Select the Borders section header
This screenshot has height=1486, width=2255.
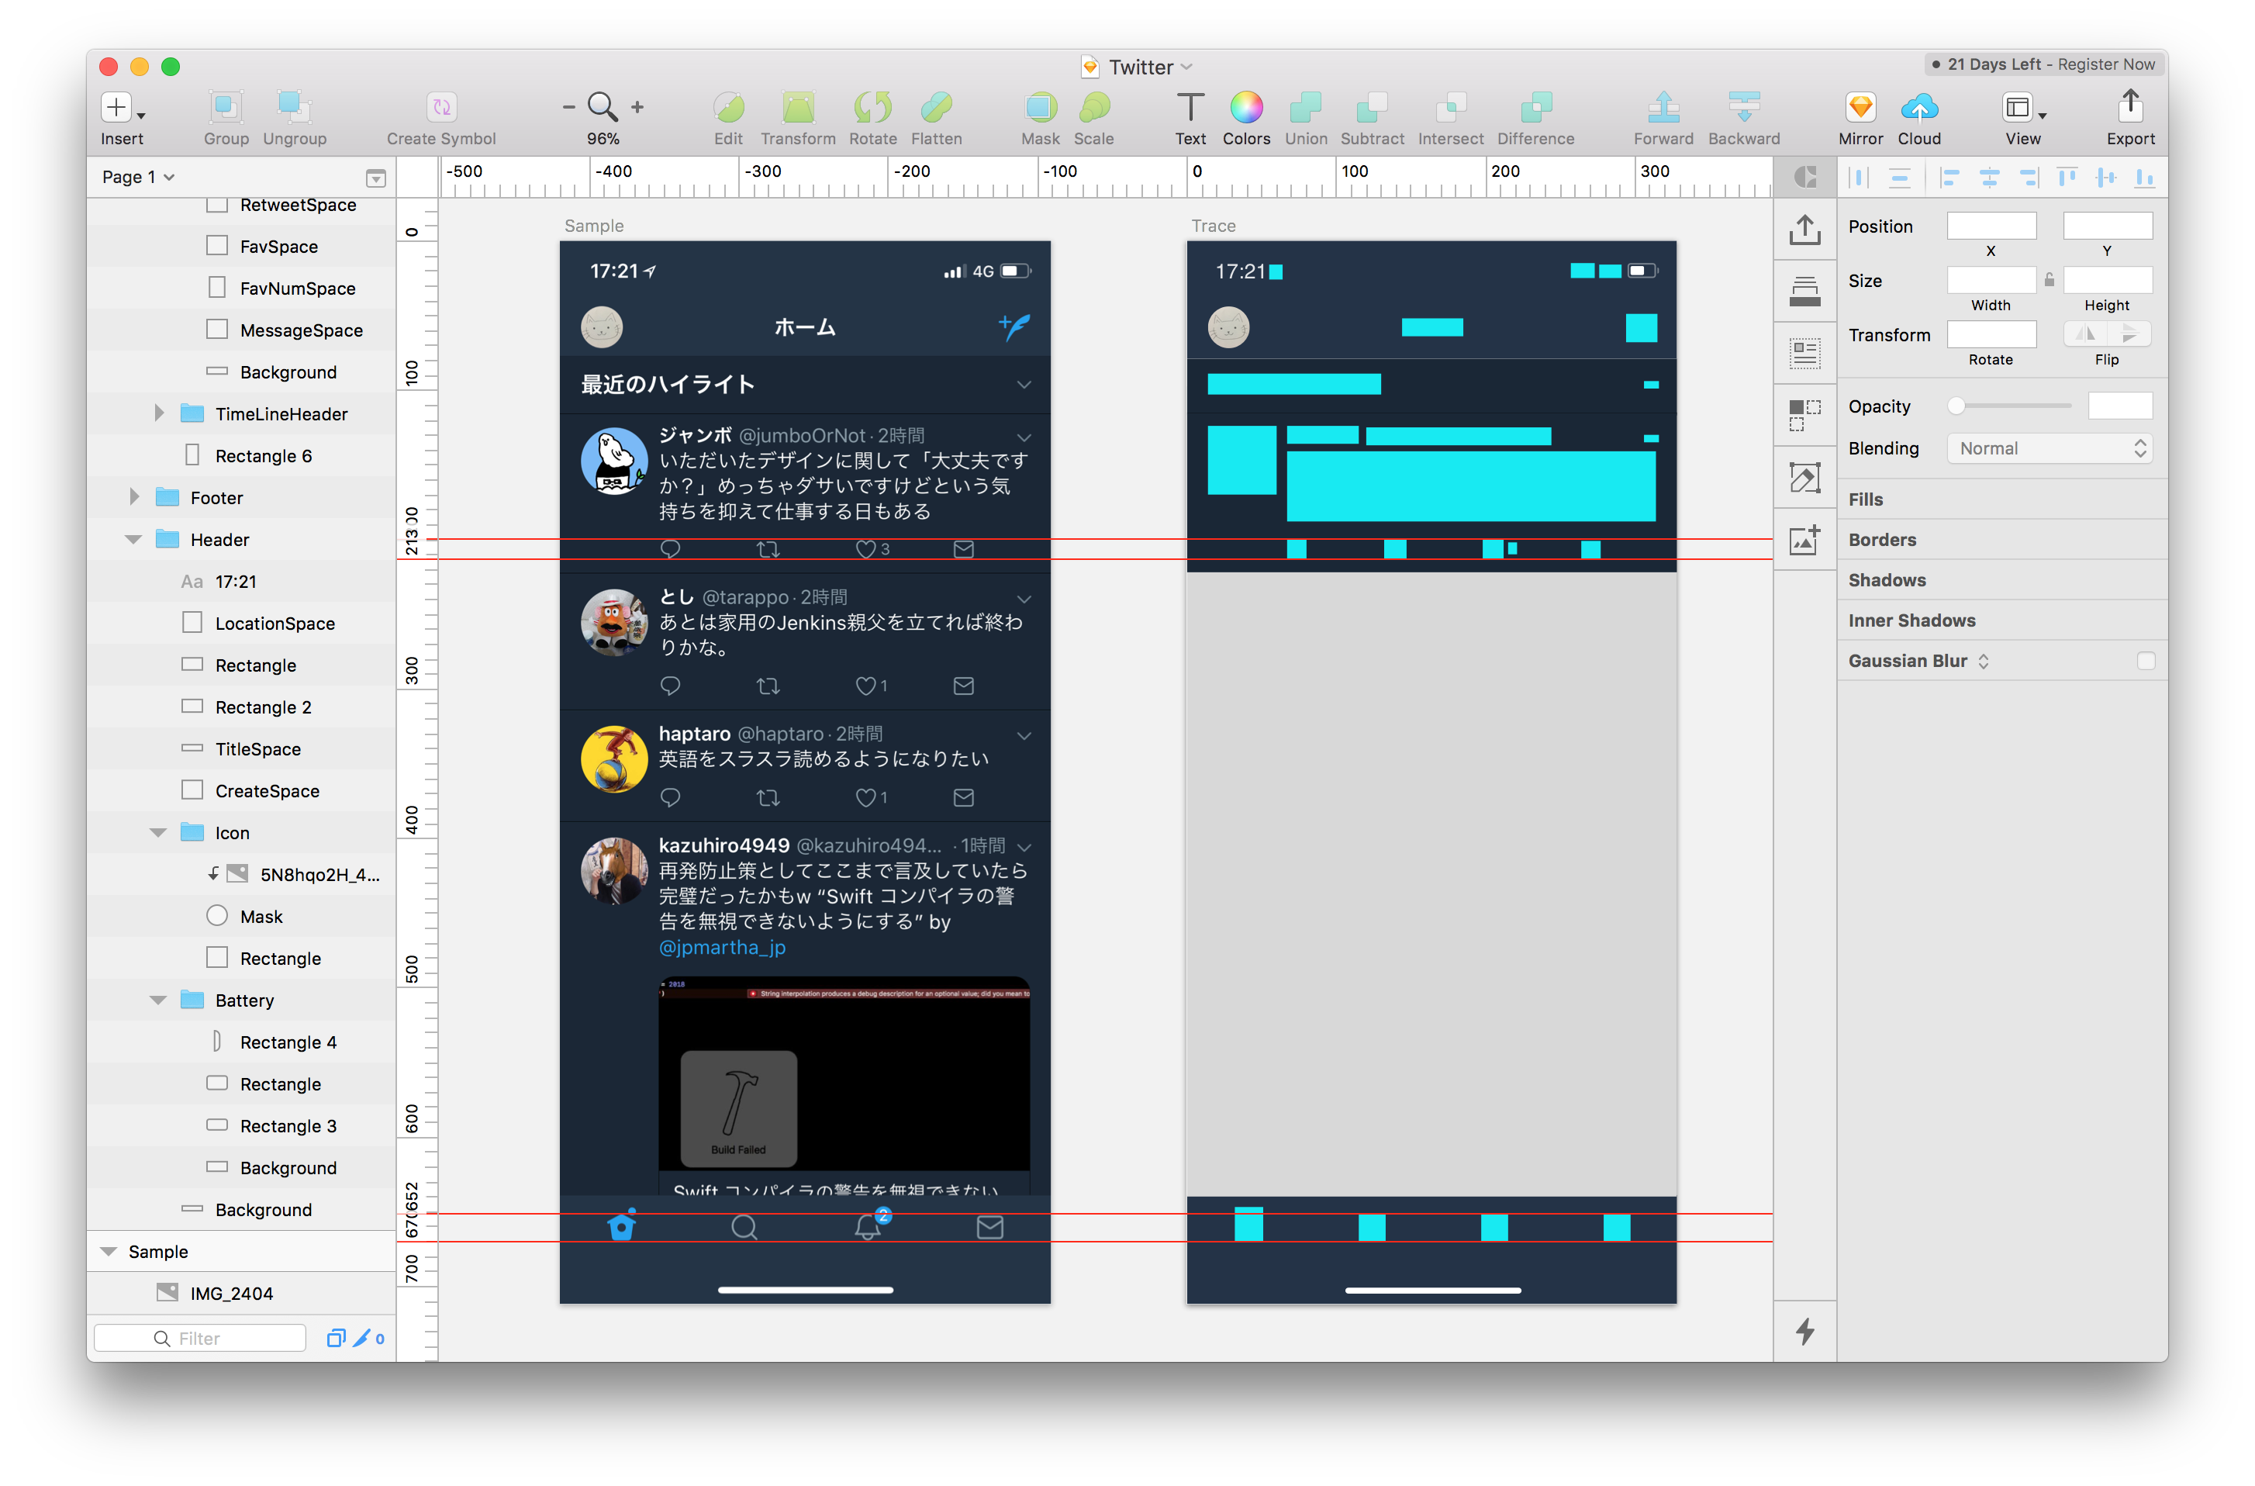1882,539
